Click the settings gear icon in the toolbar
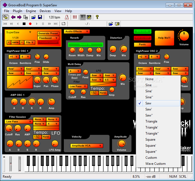The height and width of the screenshot is (181, 195). click(5, 17)
